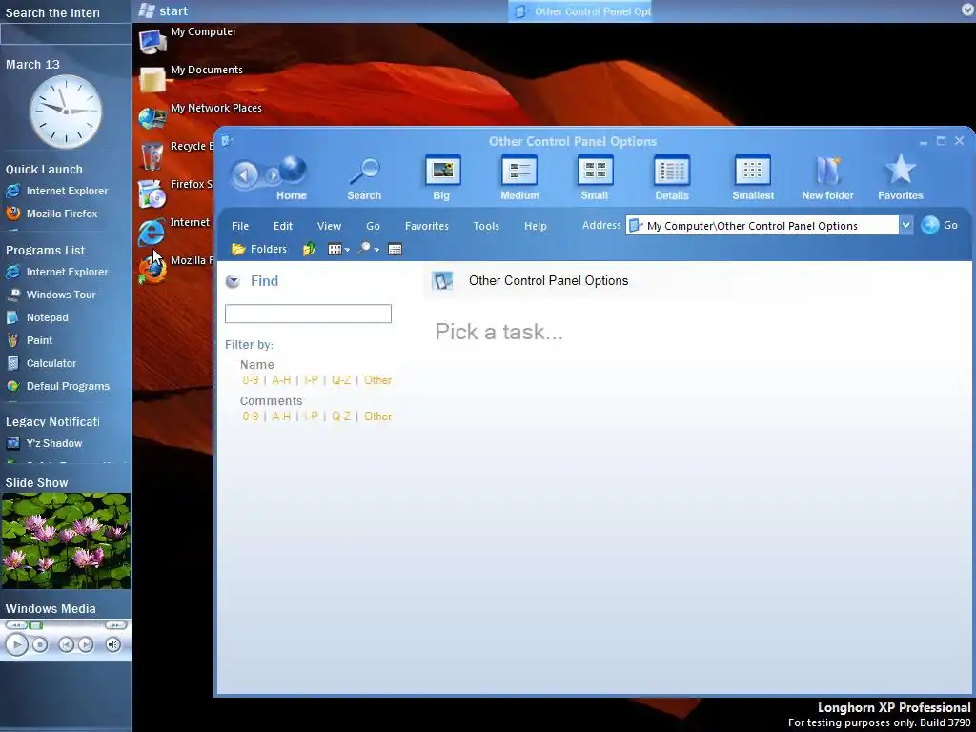The height and width of the screenshot is (732, 976).
Task: Switch to Smallest icon view
Action: [753, 171]
